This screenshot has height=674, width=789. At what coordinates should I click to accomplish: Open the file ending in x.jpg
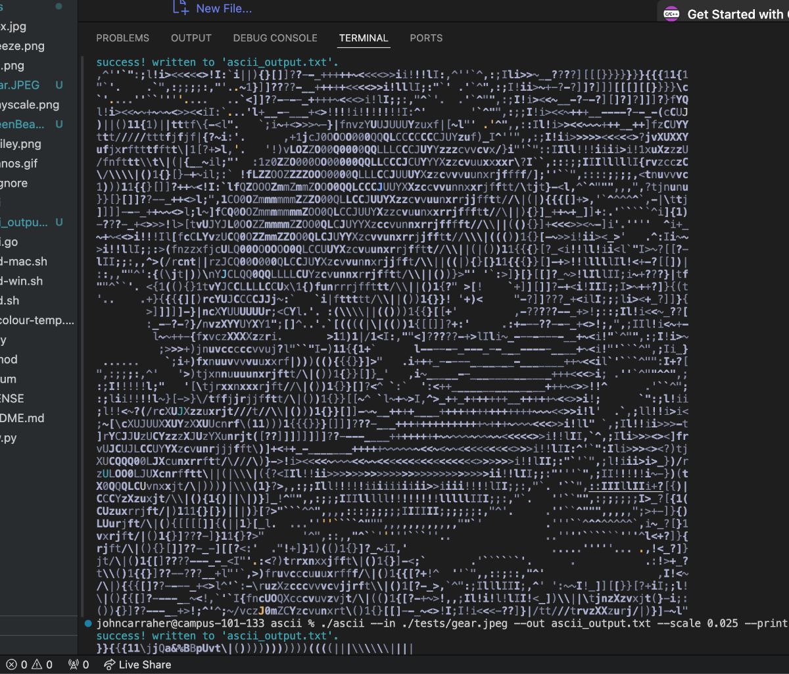click(x=13, y=26)
